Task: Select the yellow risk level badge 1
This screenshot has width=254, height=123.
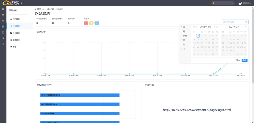Action: pos(91,23)
